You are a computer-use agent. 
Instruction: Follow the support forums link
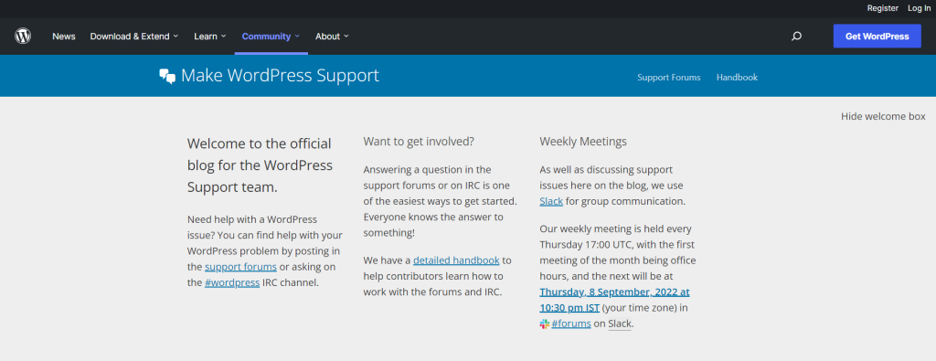(240, 267)
